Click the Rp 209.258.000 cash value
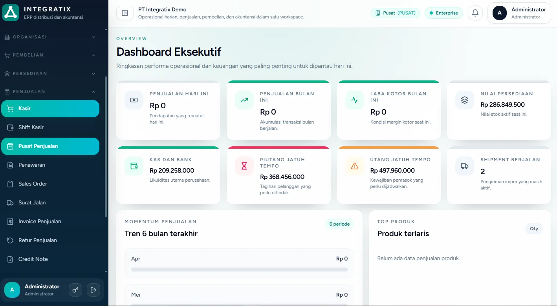 pos(172,171)
